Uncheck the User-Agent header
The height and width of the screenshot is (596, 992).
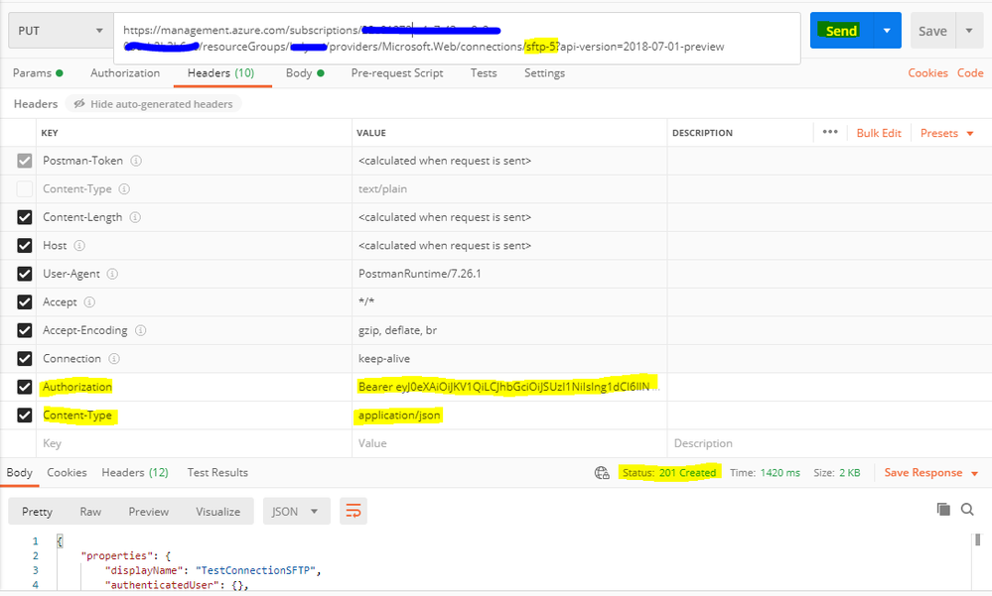point(25,274)
